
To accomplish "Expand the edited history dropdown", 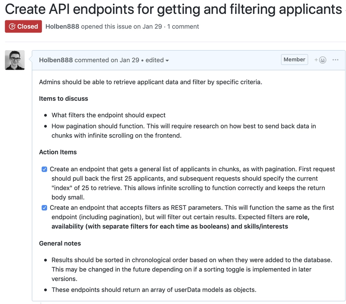I will (157, 60).
